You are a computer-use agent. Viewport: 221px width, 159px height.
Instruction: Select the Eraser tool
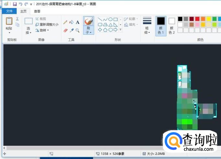pos(65,30)
